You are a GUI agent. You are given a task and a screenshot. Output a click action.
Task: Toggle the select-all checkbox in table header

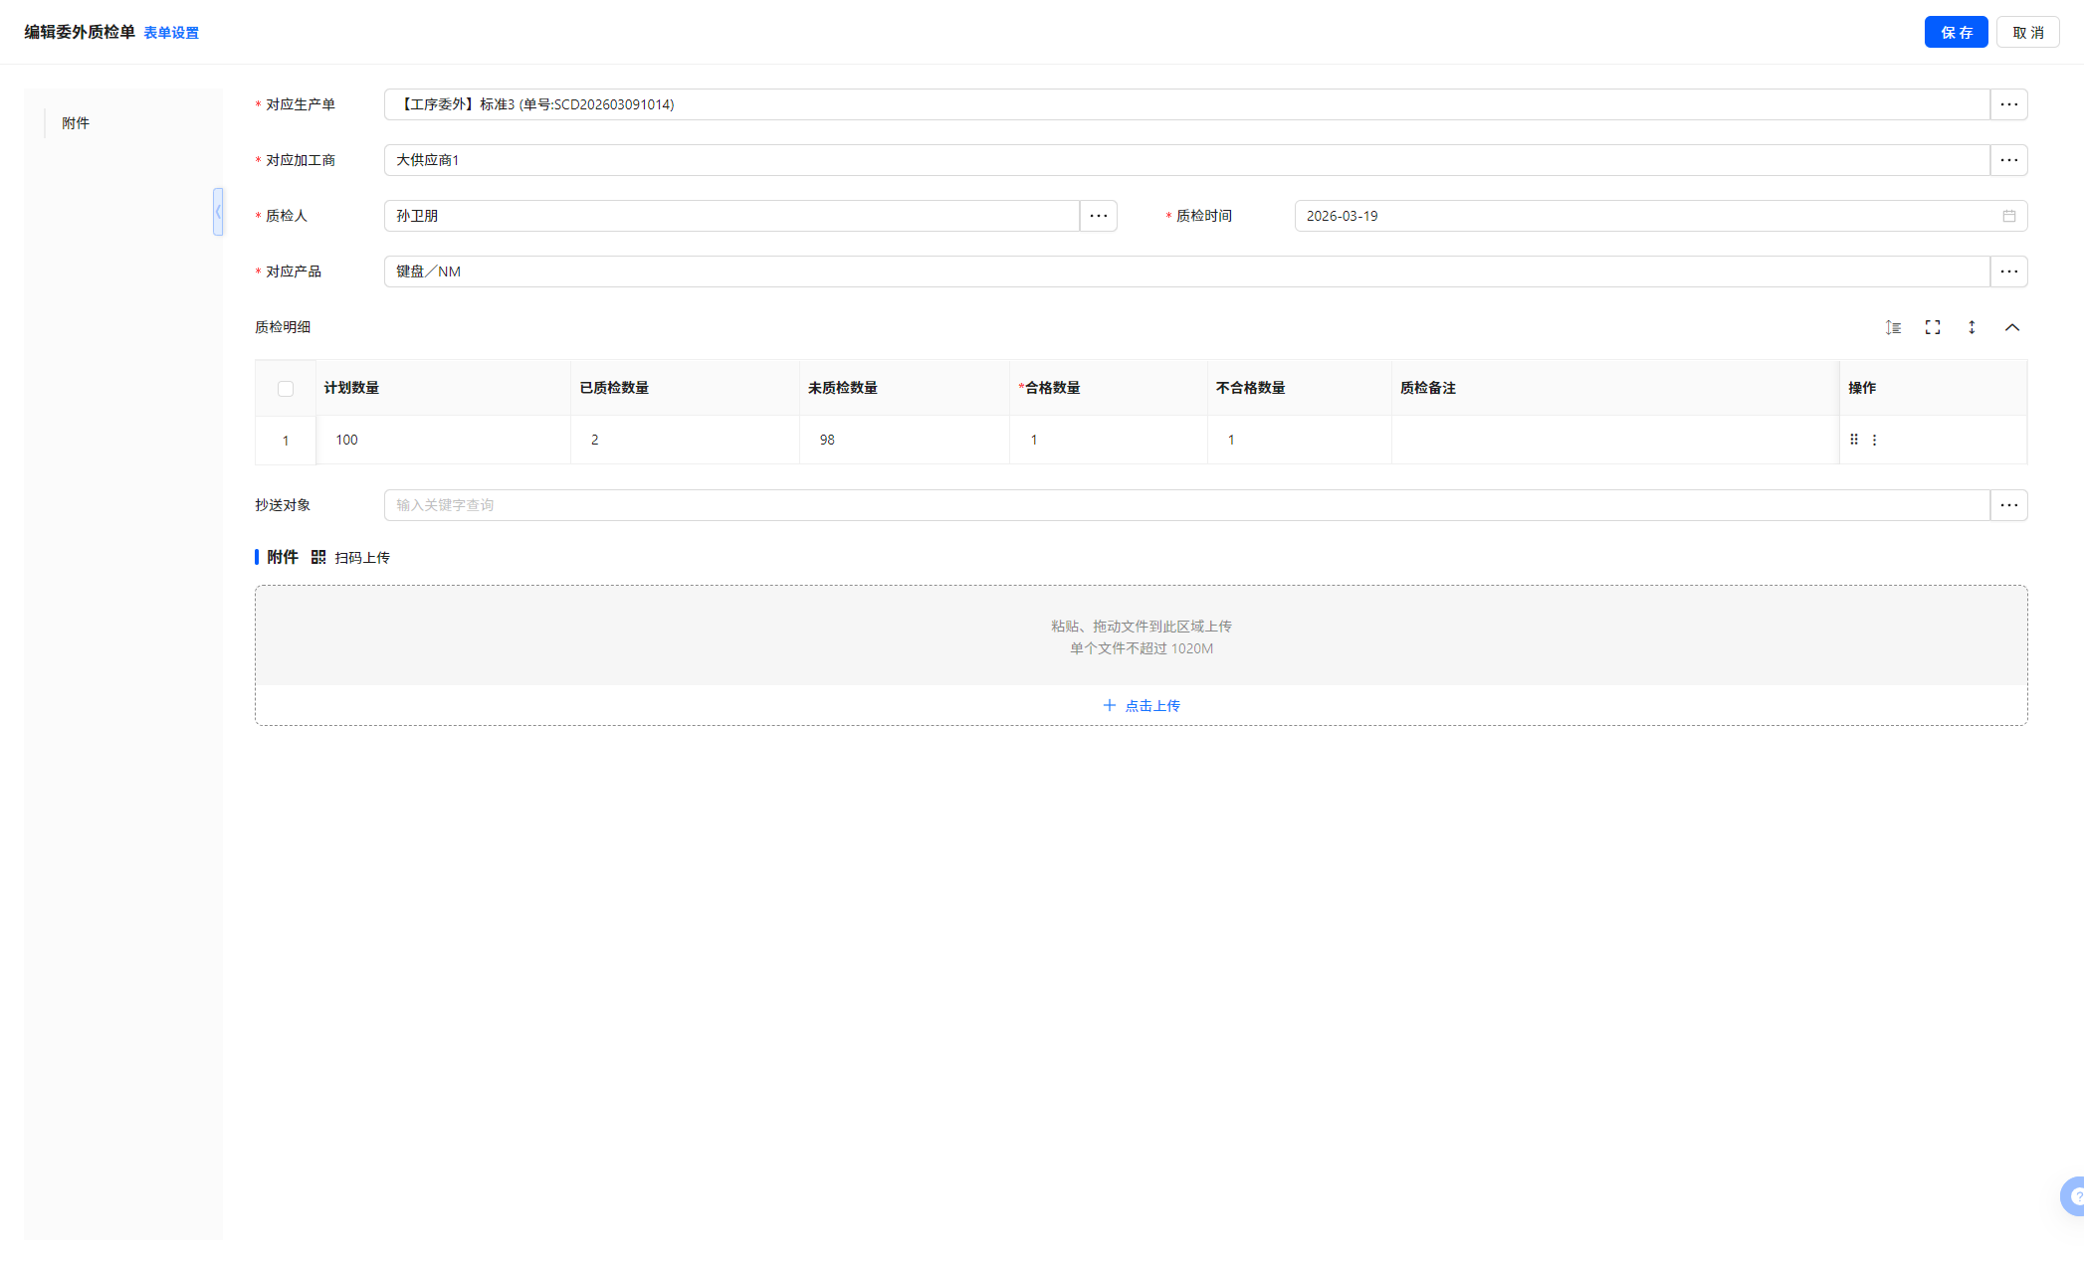[x=286, y=389]
